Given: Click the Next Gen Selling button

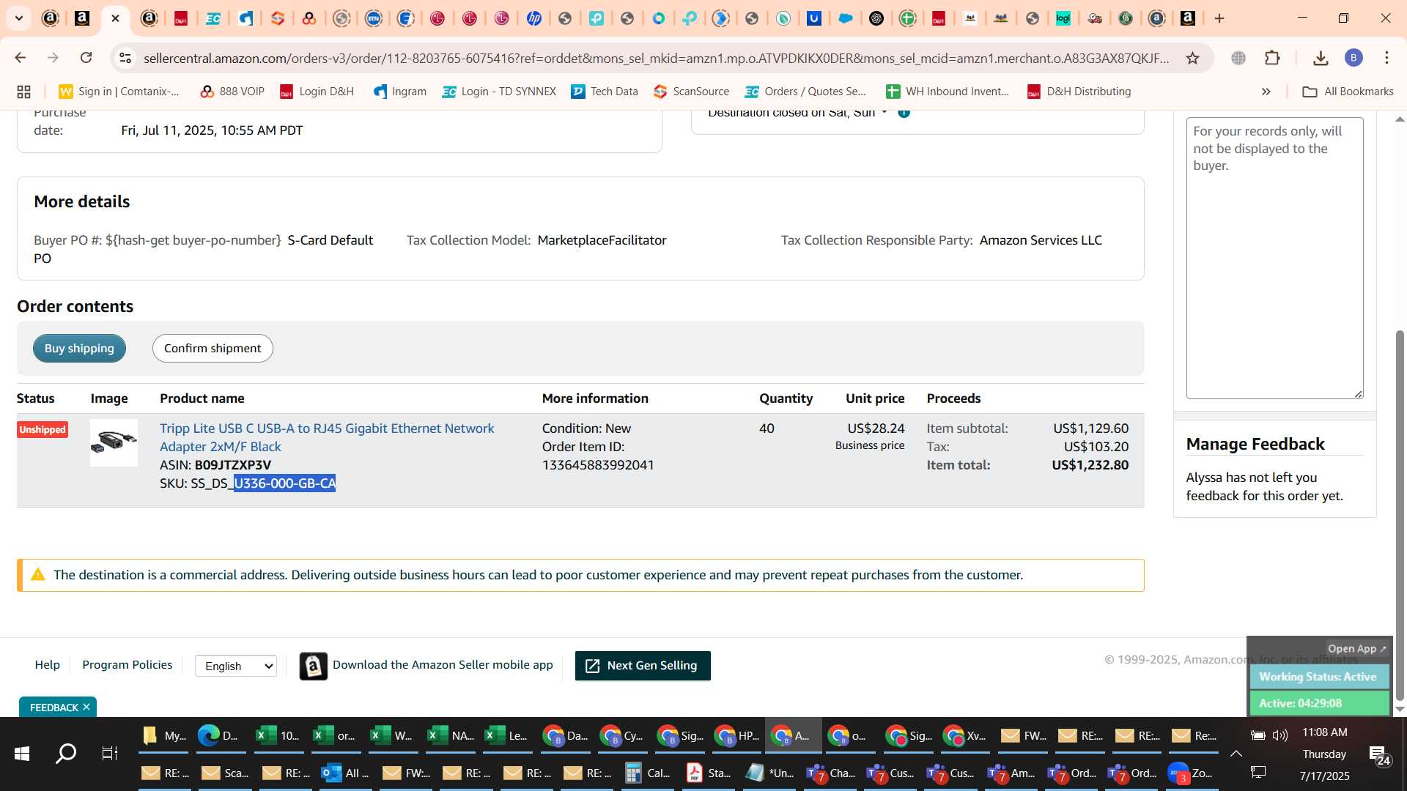Looking at the screenshot, I should [643, 666].
